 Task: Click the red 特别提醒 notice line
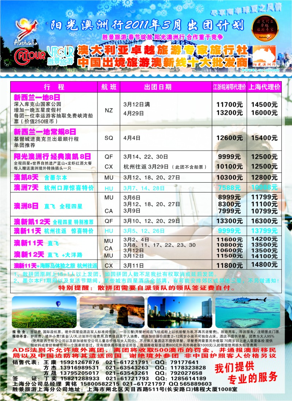coord(147,288)
